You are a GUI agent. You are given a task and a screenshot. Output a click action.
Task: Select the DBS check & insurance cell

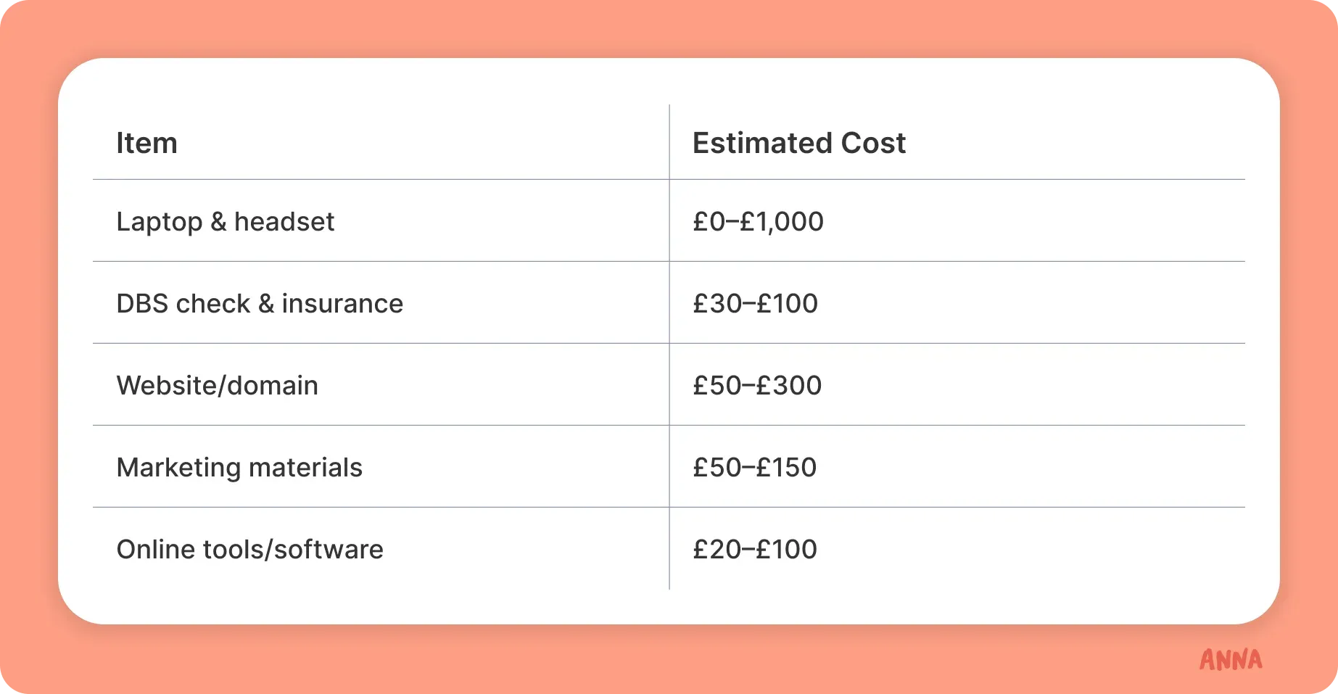(x=260, y=303)
